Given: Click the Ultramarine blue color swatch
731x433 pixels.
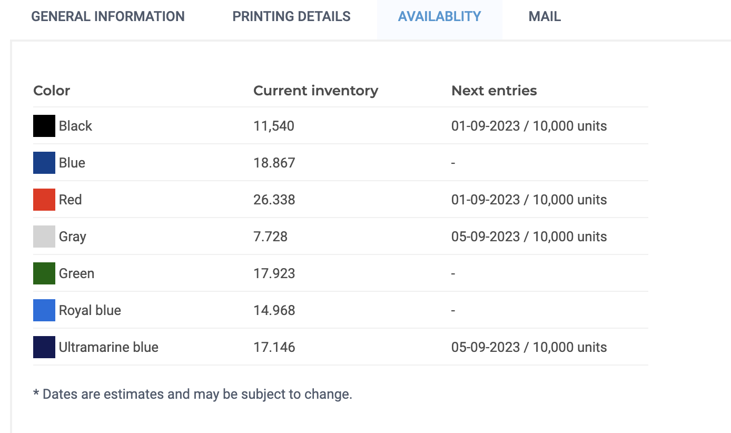Looking at the screenshot, I should (44, 347).
